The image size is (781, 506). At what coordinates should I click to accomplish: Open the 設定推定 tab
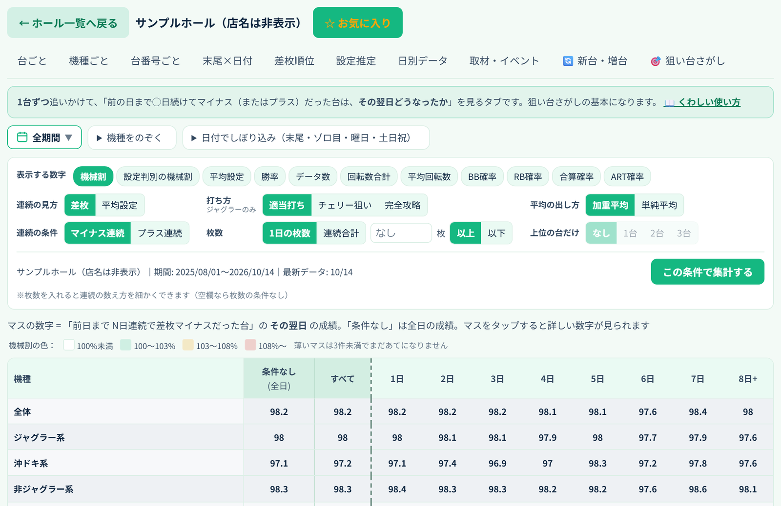click(356, 61)
